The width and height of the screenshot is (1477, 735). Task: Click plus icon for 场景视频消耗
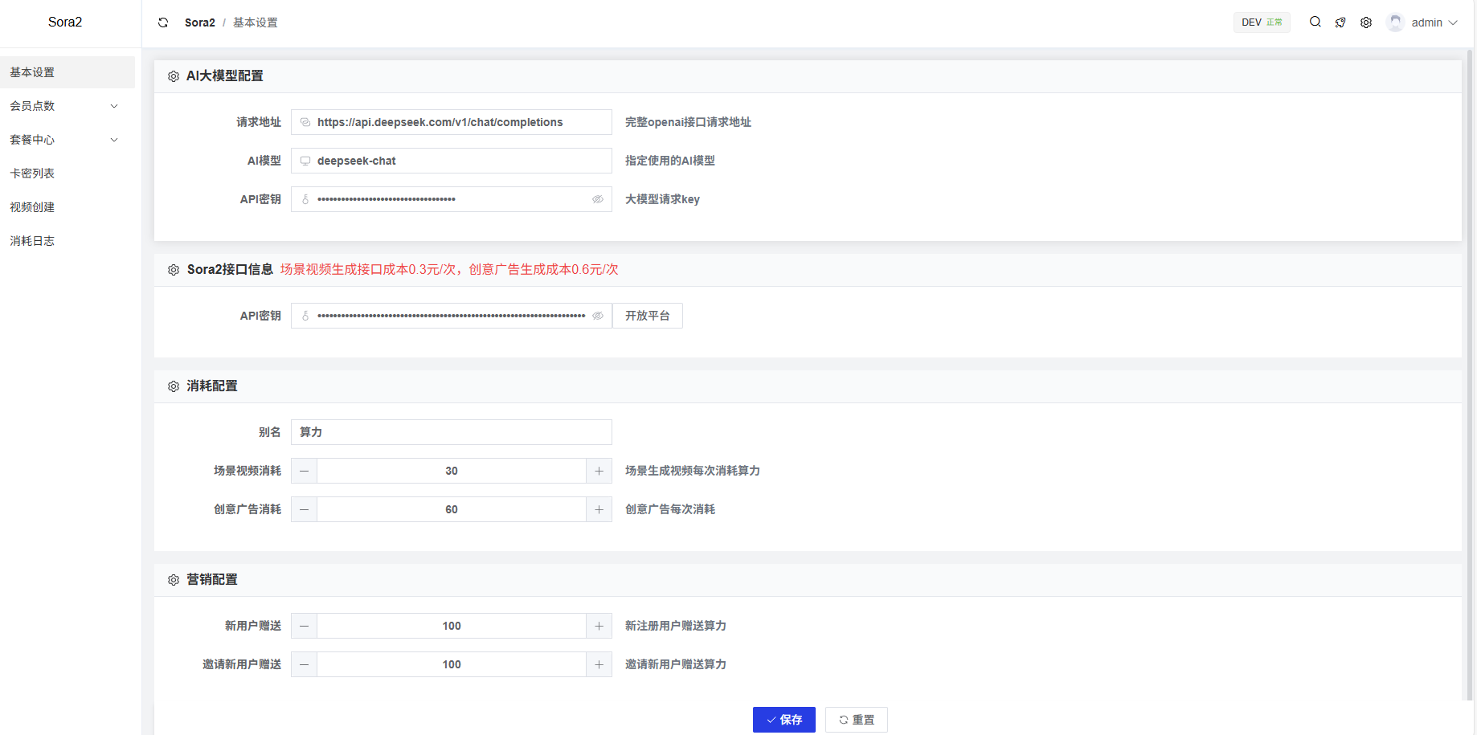click(599, 471)
